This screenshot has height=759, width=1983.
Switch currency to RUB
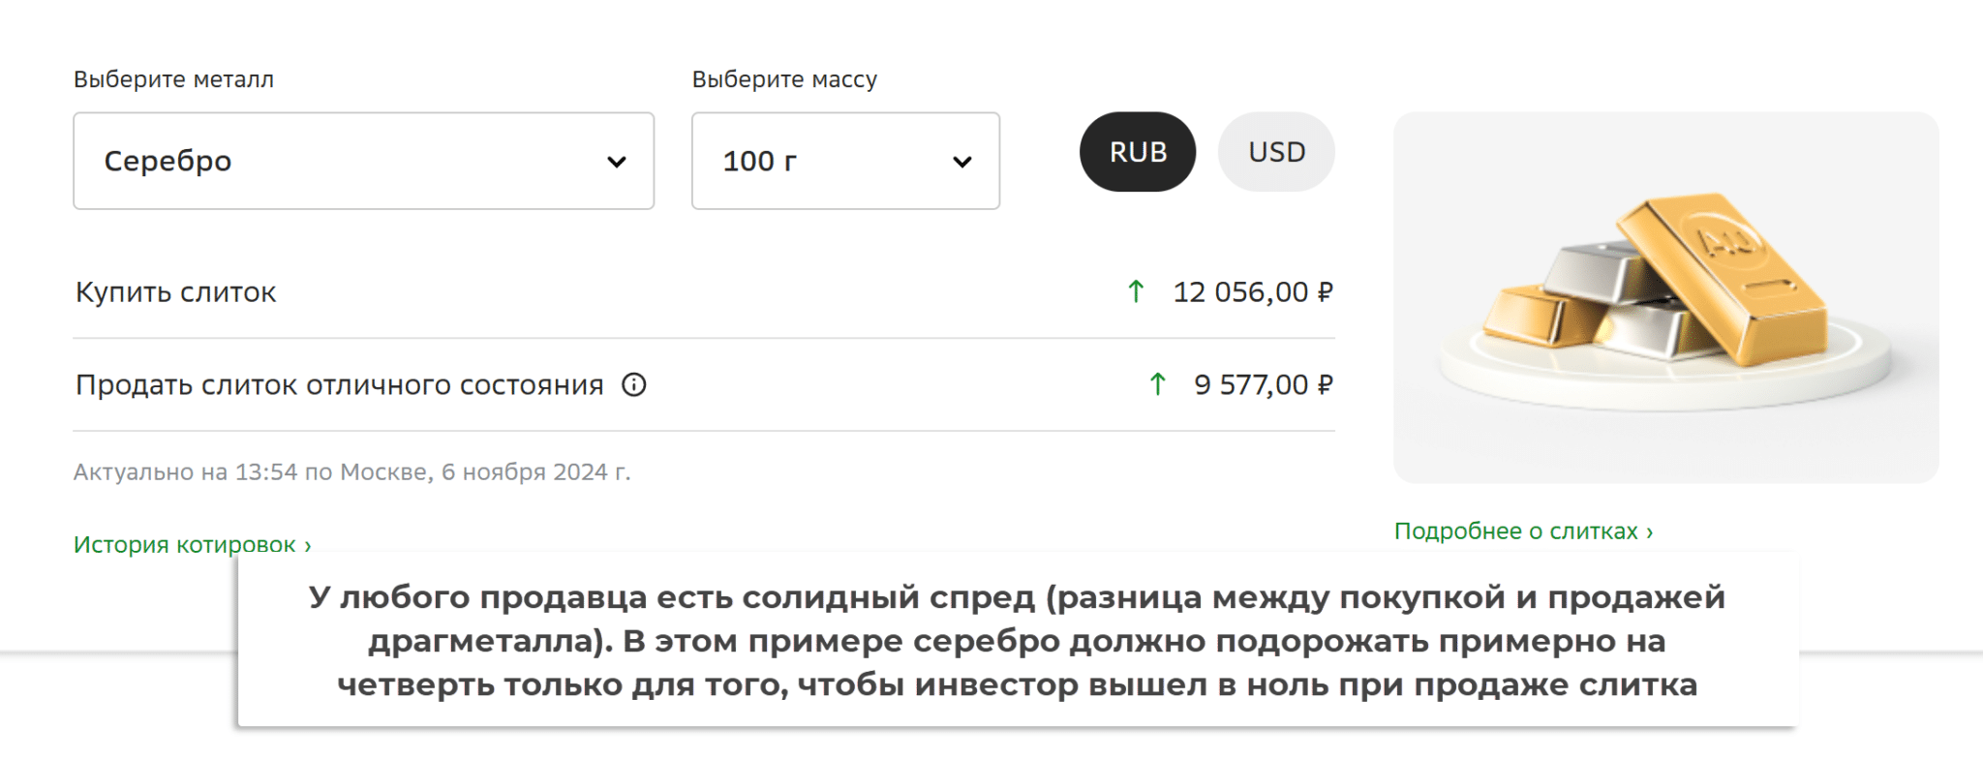pos(1138,152)
